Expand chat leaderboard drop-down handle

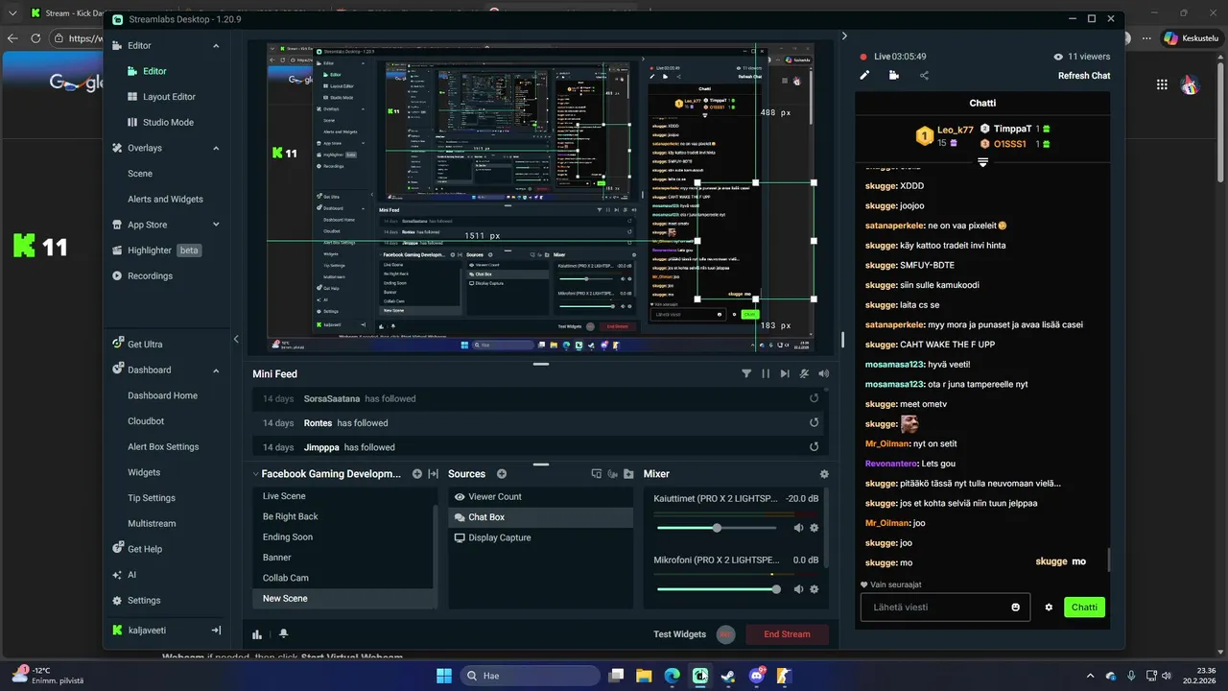click(982, 162)
